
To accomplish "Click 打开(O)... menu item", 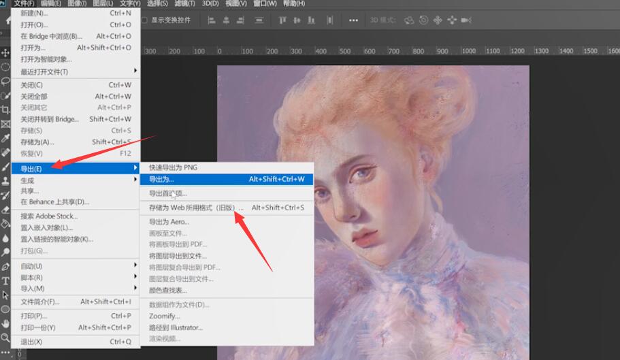I will [x=75, y=24].
